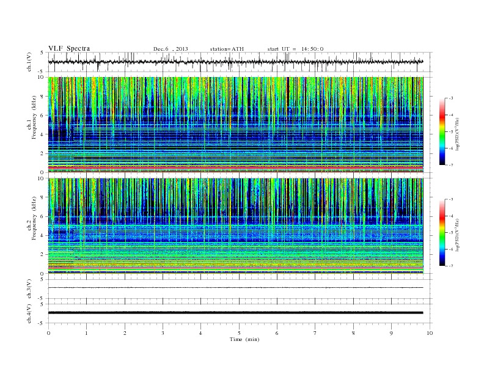Click the ch.2 colorbar "log(PSD)(V²/Hz)" label
Image resolution: width=484 pixels, height=374 pixels.
point(457,235)
